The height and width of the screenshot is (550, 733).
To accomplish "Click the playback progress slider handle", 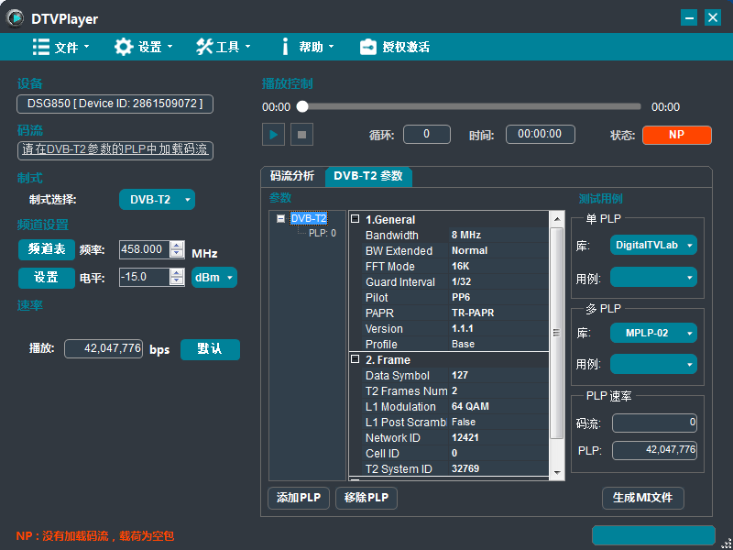I will [302, 107].
